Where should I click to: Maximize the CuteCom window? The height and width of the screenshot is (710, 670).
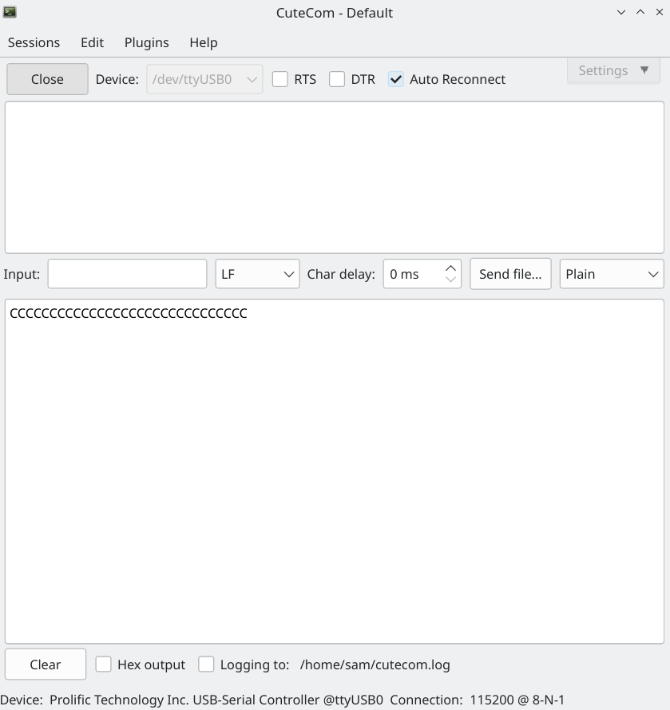click(640, 12)
